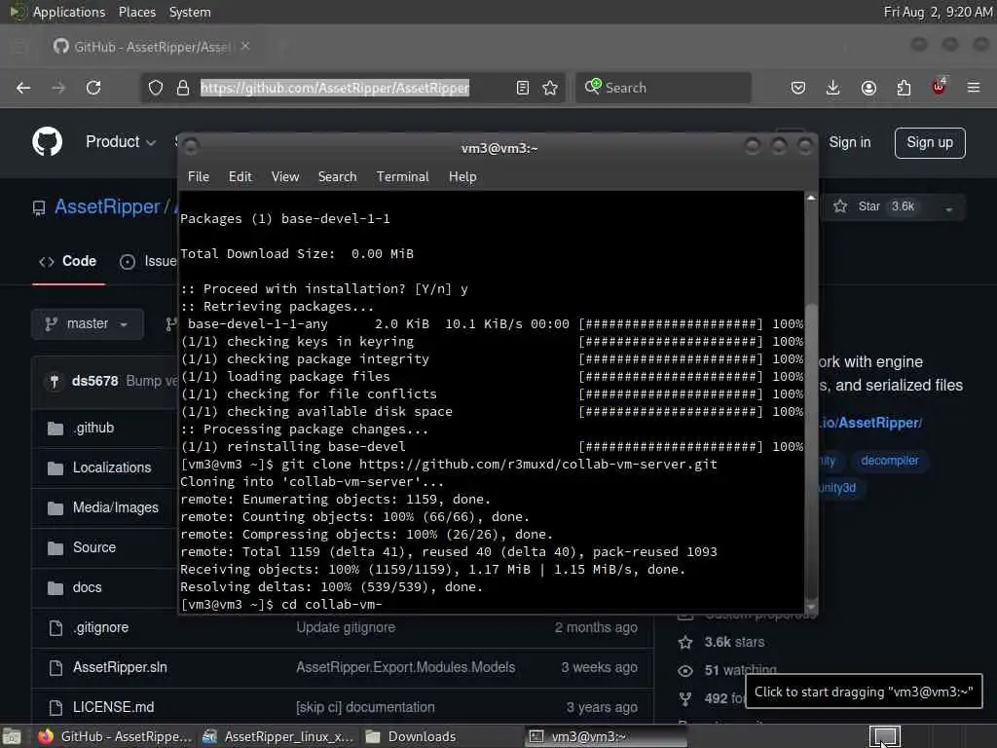997x748 pixels.
Task: Open '[skip ci] documentation' commit message
Action: [x=366, y=707]
